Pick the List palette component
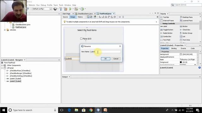This screenshot has height=113, width=202. coord(182,36)
